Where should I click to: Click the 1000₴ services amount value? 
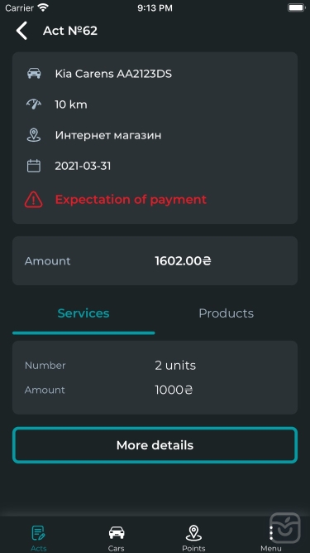click(174, 390)
